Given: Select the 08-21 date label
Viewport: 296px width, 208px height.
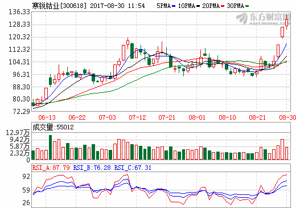Looking at the screenshot, I should 257,117.
